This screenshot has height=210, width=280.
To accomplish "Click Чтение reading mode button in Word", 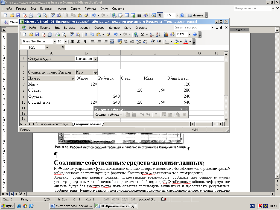I will [x=196, y=15].
